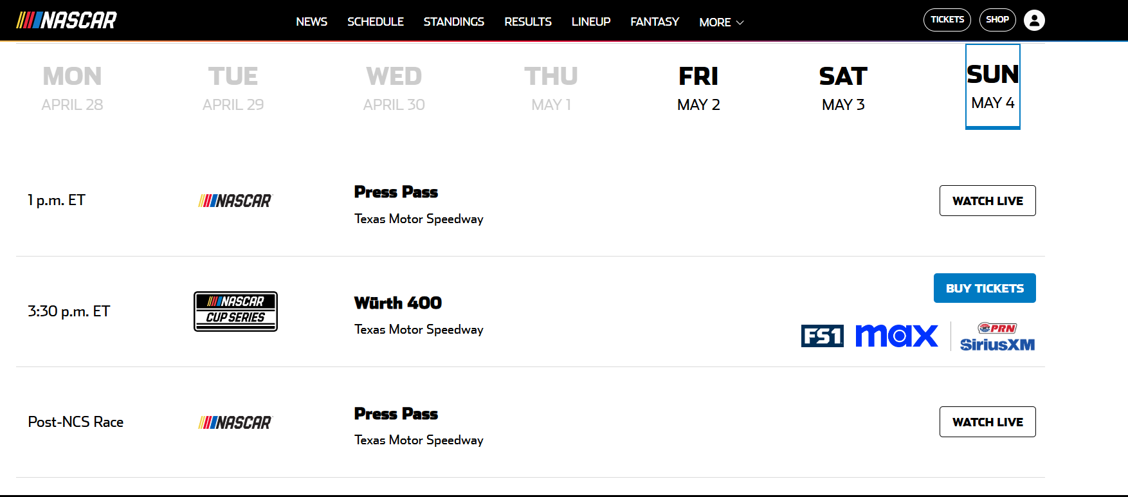Click WATCH LIVE for 1 p.m. Press Pass

(x=988, y=201)
